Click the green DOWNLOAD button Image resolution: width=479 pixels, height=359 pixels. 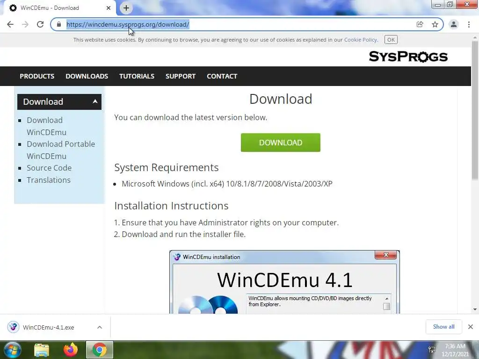point(281,143)
